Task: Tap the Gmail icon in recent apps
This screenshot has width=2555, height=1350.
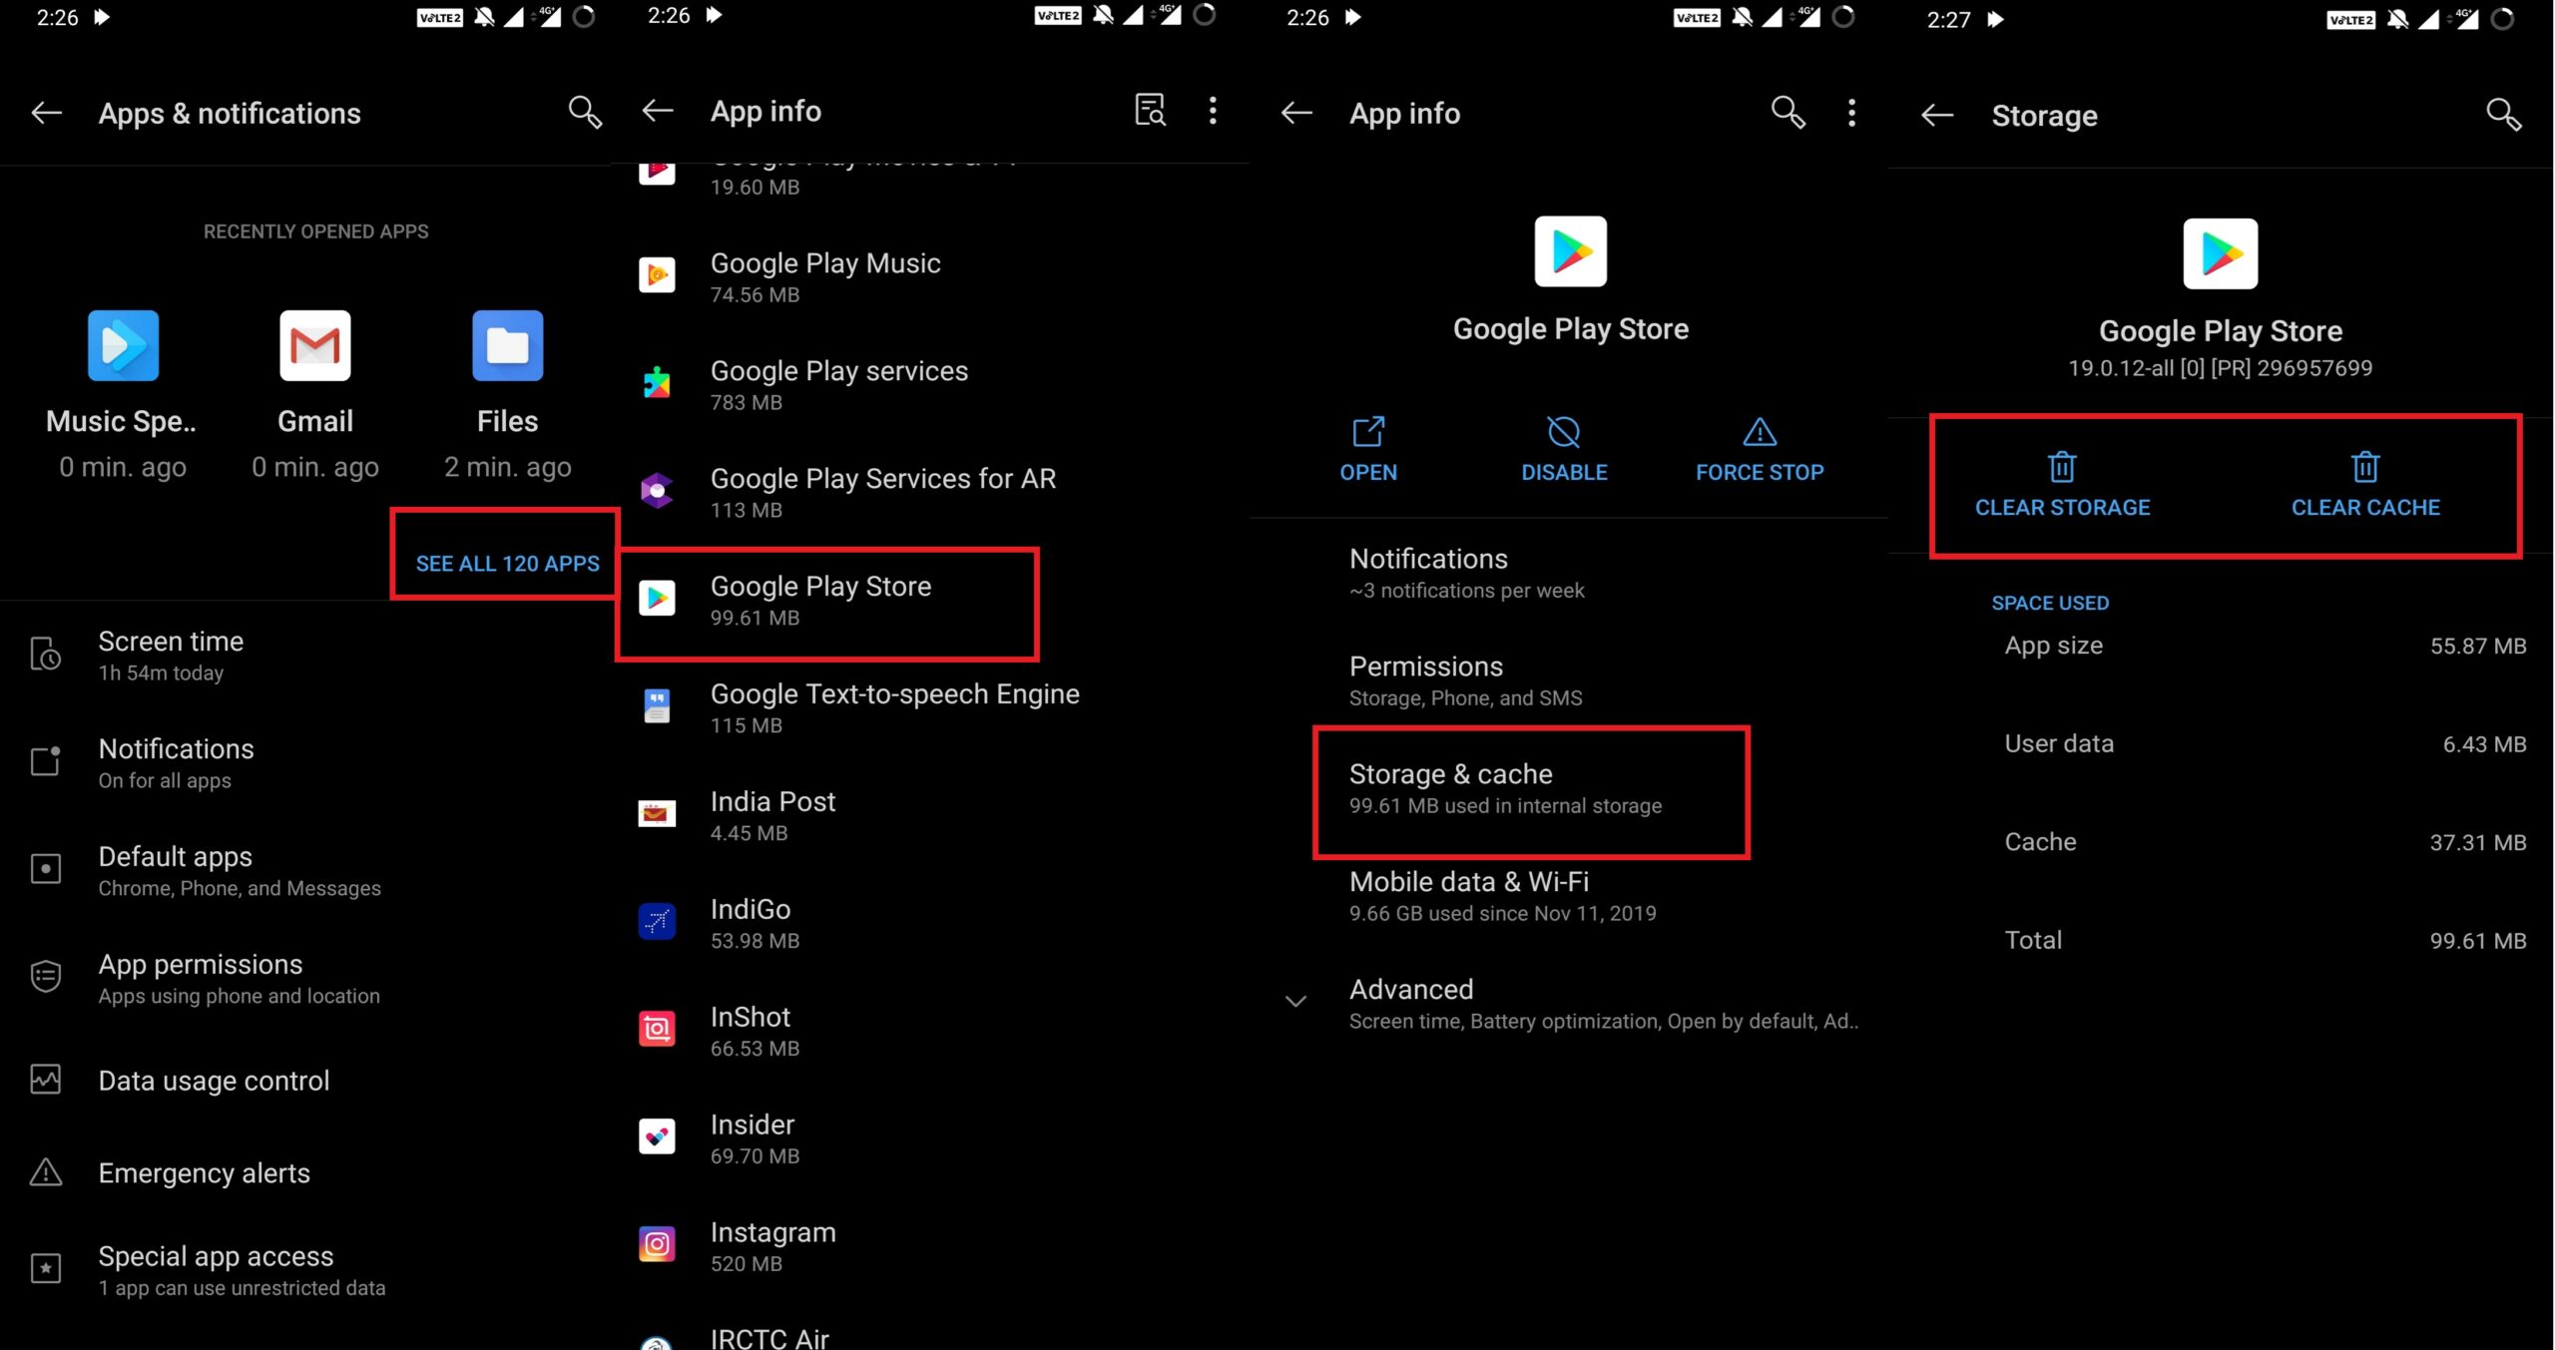Action: [316, 348]
